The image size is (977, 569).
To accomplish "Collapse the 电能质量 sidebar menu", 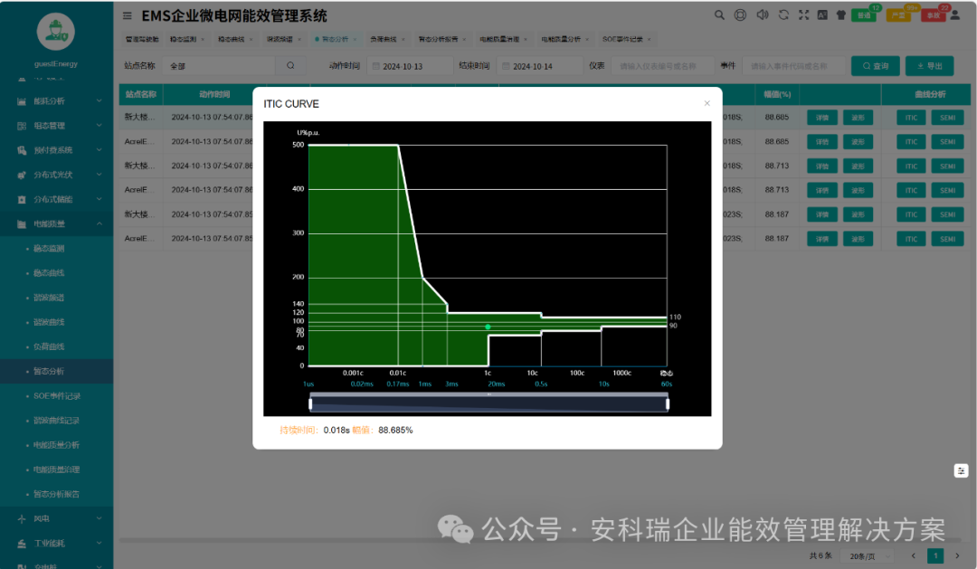I will coord(57,223).
